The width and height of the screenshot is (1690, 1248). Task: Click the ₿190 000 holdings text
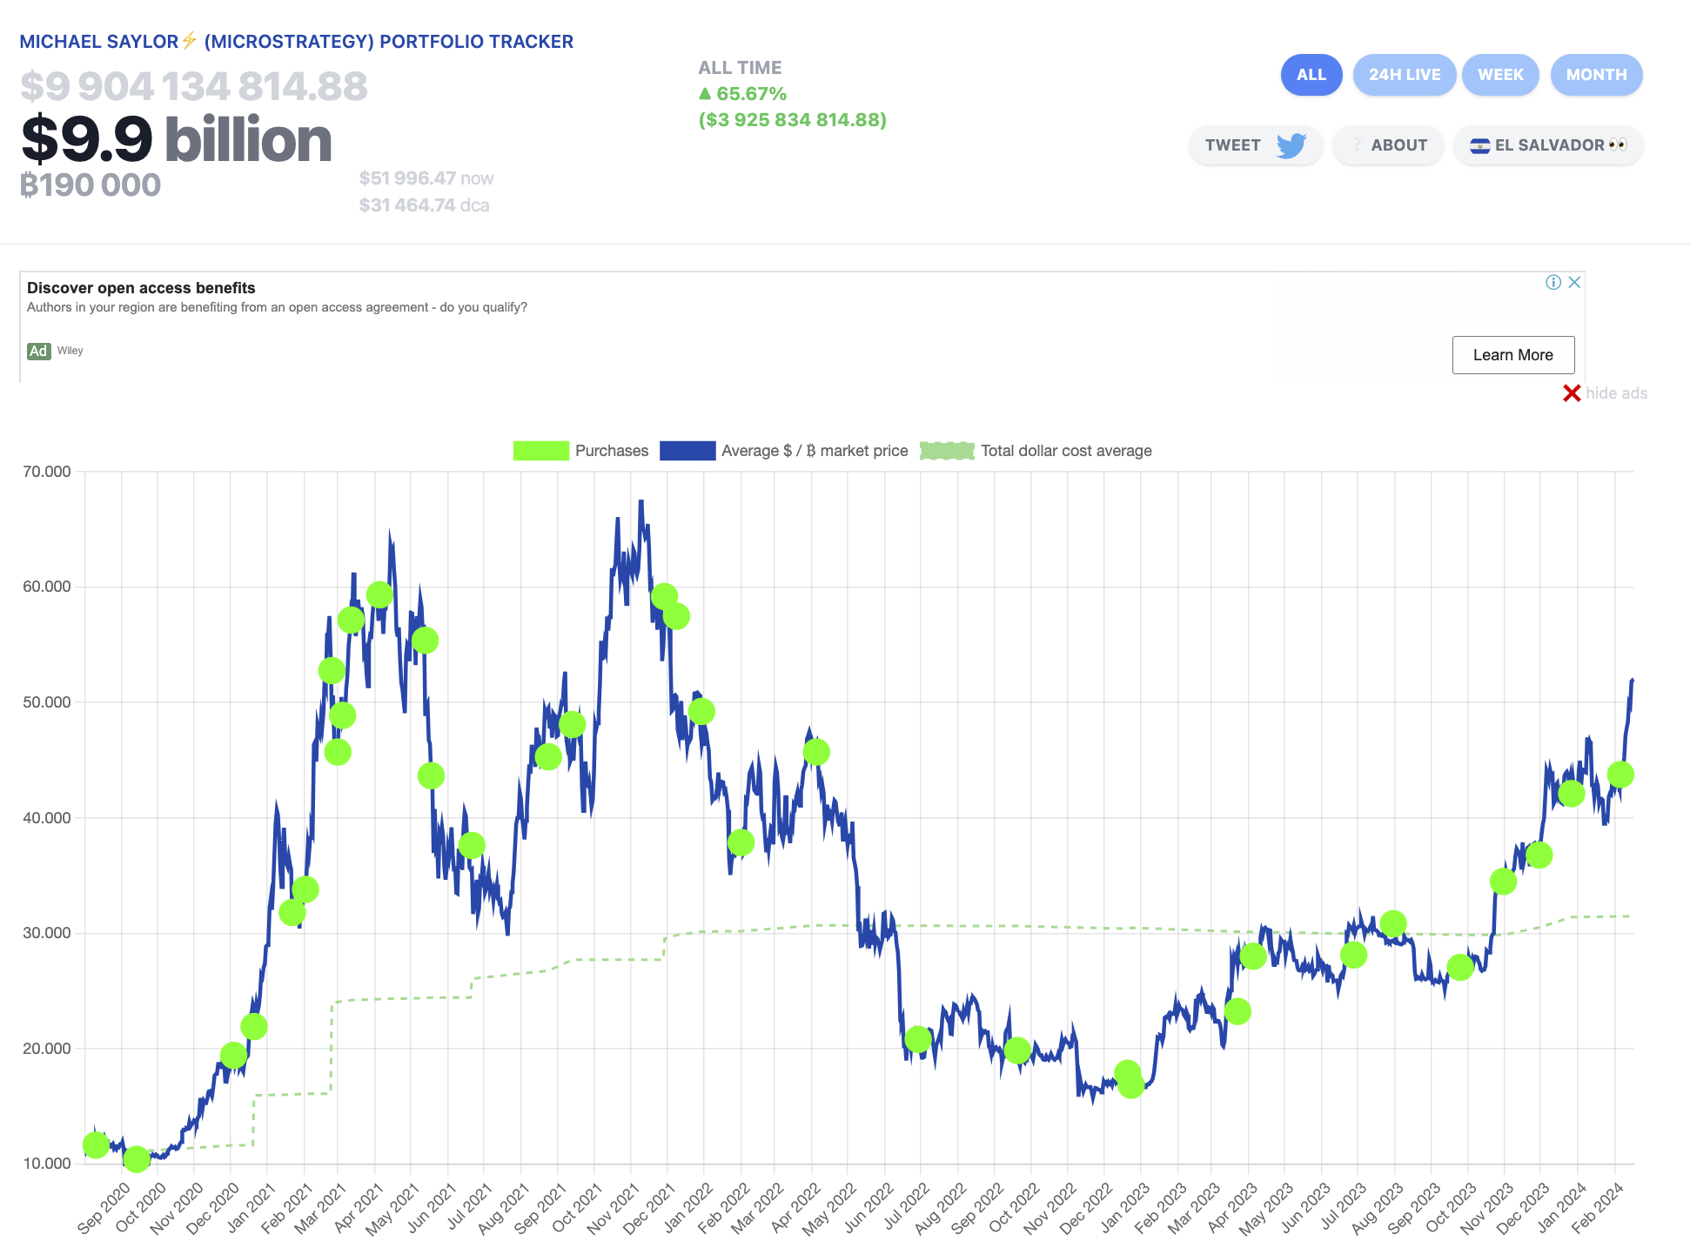(91, 185)
